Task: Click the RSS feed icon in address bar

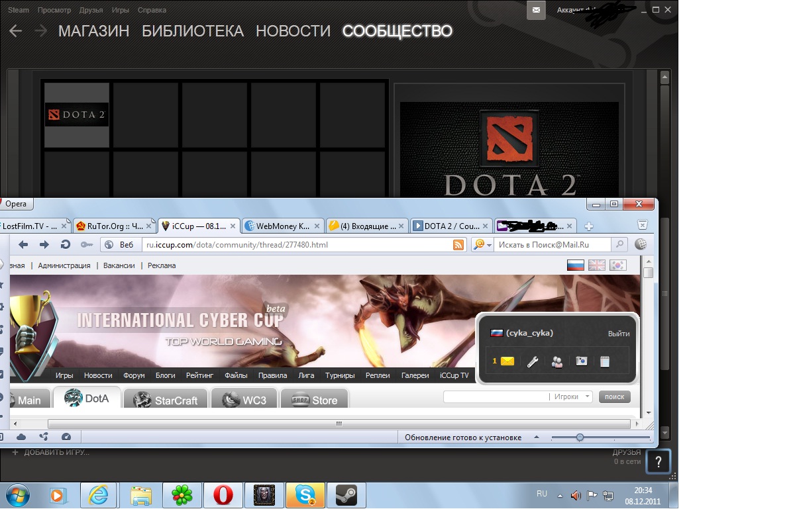Action: point(458,245)
